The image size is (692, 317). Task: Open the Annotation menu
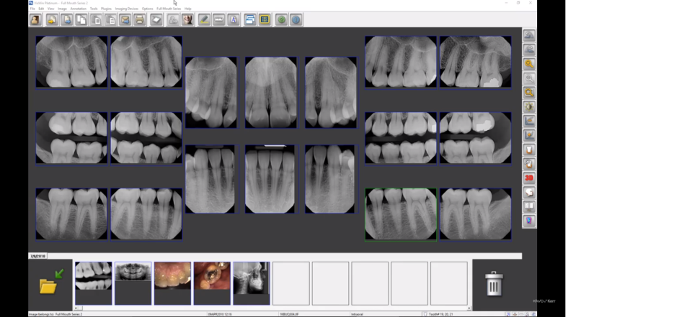79,9
